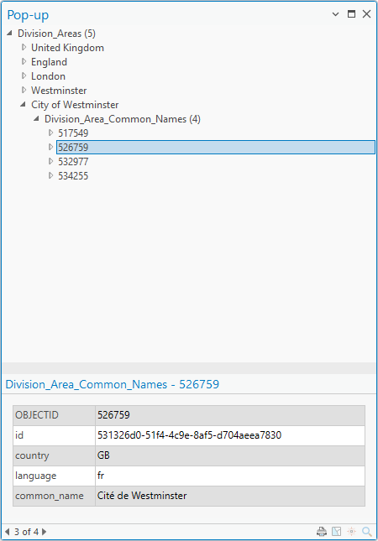The height and width of the screenshot is (541, 378).
Task: Close the Pop-up pane
Action: point(366,13)
